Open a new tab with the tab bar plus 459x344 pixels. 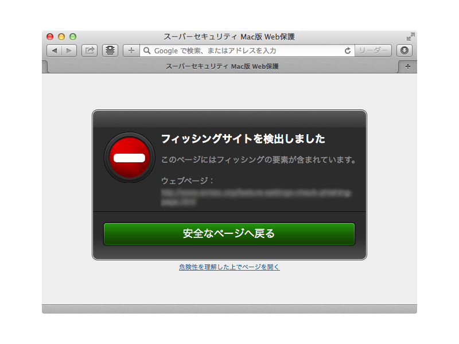click(408, 67)
